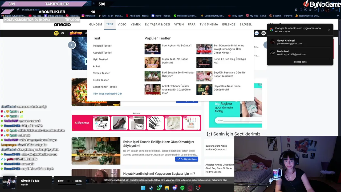Click the Opera browser taskbar icon
Viewport: 341px width, 192px height.
[190, 188]
